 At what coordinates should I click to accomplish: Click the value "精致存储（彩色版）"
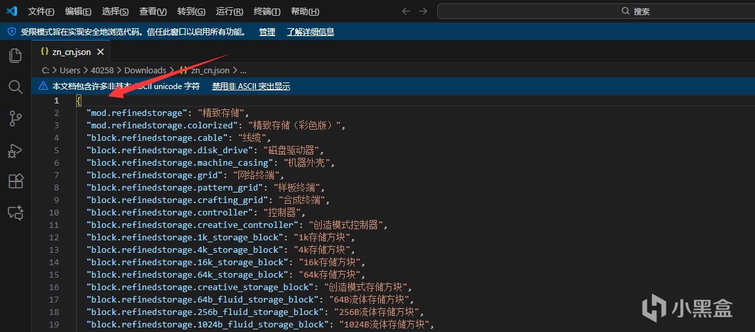pos(295,126)
